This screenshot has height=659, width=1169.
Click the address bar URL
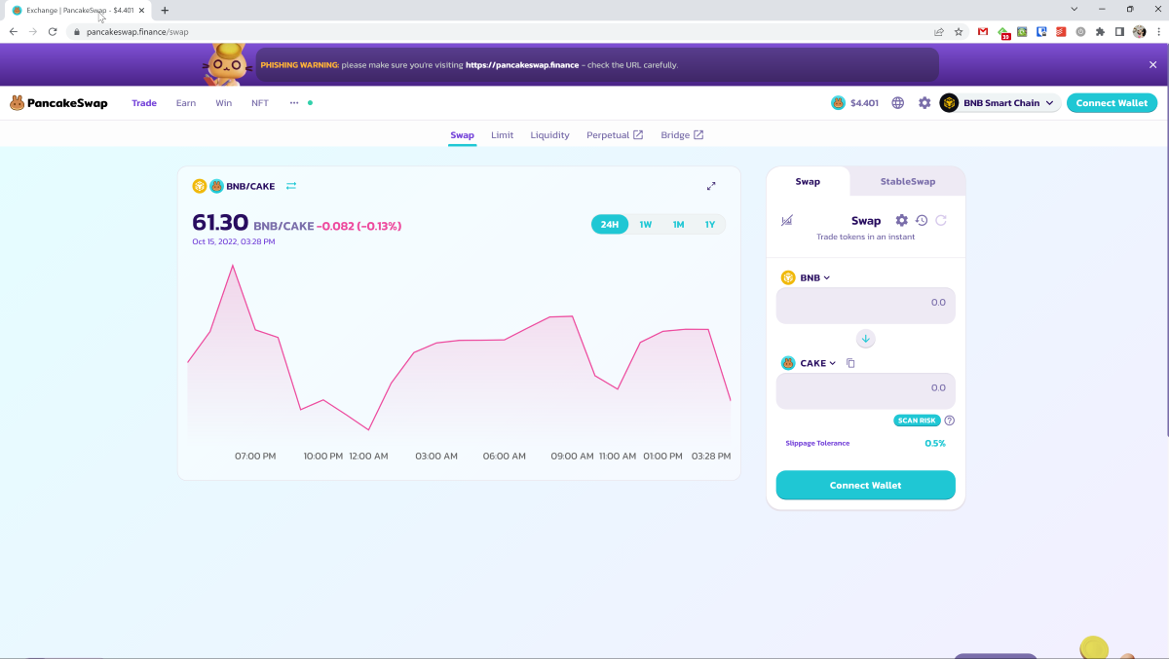coord(137,31)
